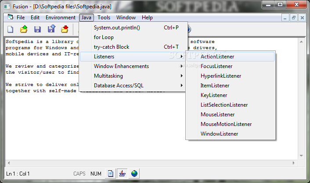This screenshot has width=310, height=183.
Task: Choose KeyListener from the submenu
Action: click(x=231, y=95)
